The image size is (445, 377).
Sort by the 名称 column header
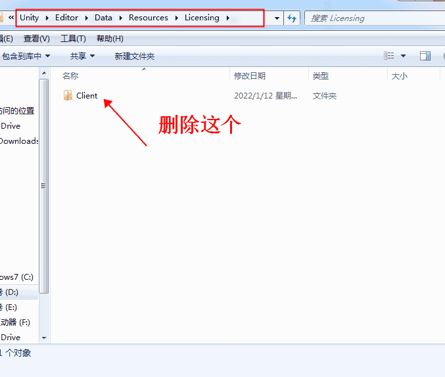point(70,76)
